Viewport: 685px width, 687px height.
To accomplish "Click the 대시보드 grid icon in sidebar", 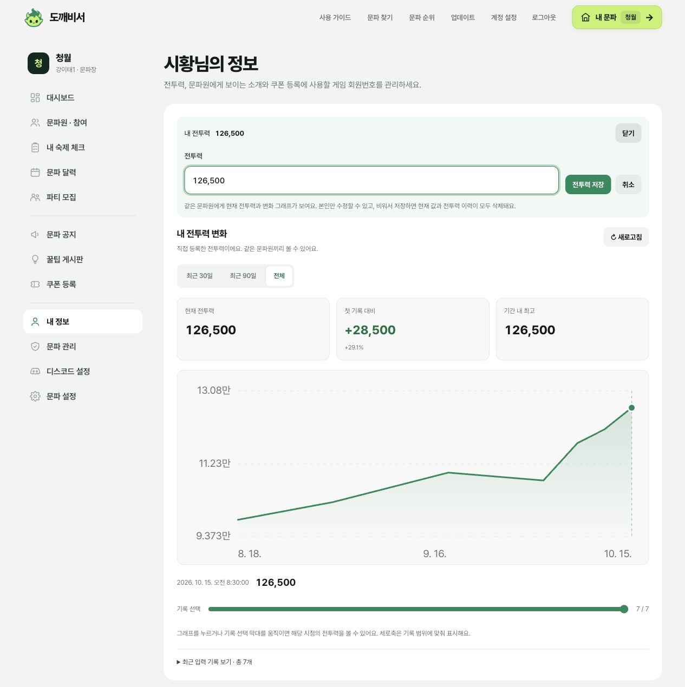I will click(35, 97).
